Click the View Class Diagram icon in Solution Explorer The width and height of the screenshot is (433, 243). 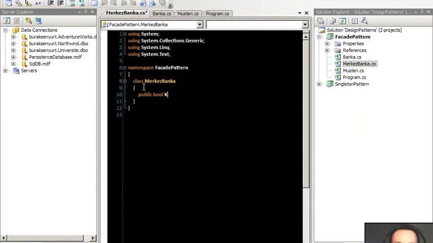coord(364,21)
